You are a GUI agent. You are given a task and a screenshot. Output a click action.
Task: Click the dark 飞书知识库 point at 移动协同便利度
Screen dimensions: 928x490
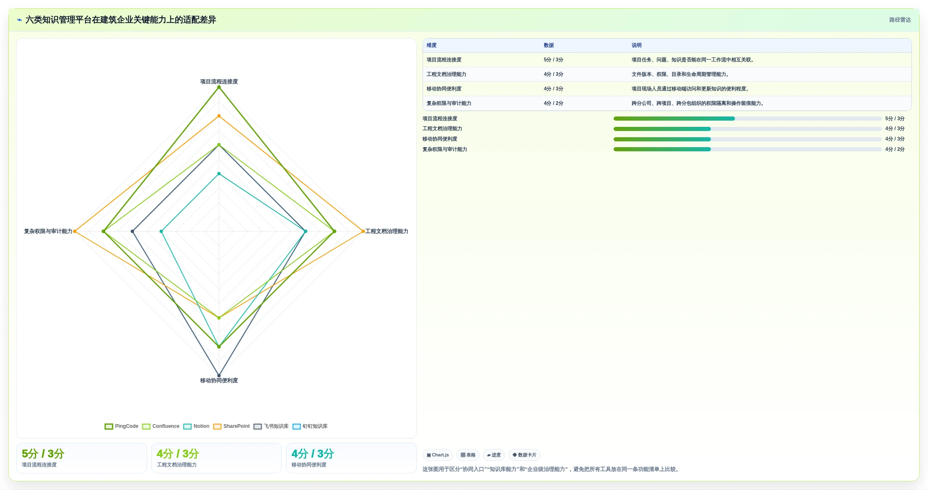[x=219, y=376]
